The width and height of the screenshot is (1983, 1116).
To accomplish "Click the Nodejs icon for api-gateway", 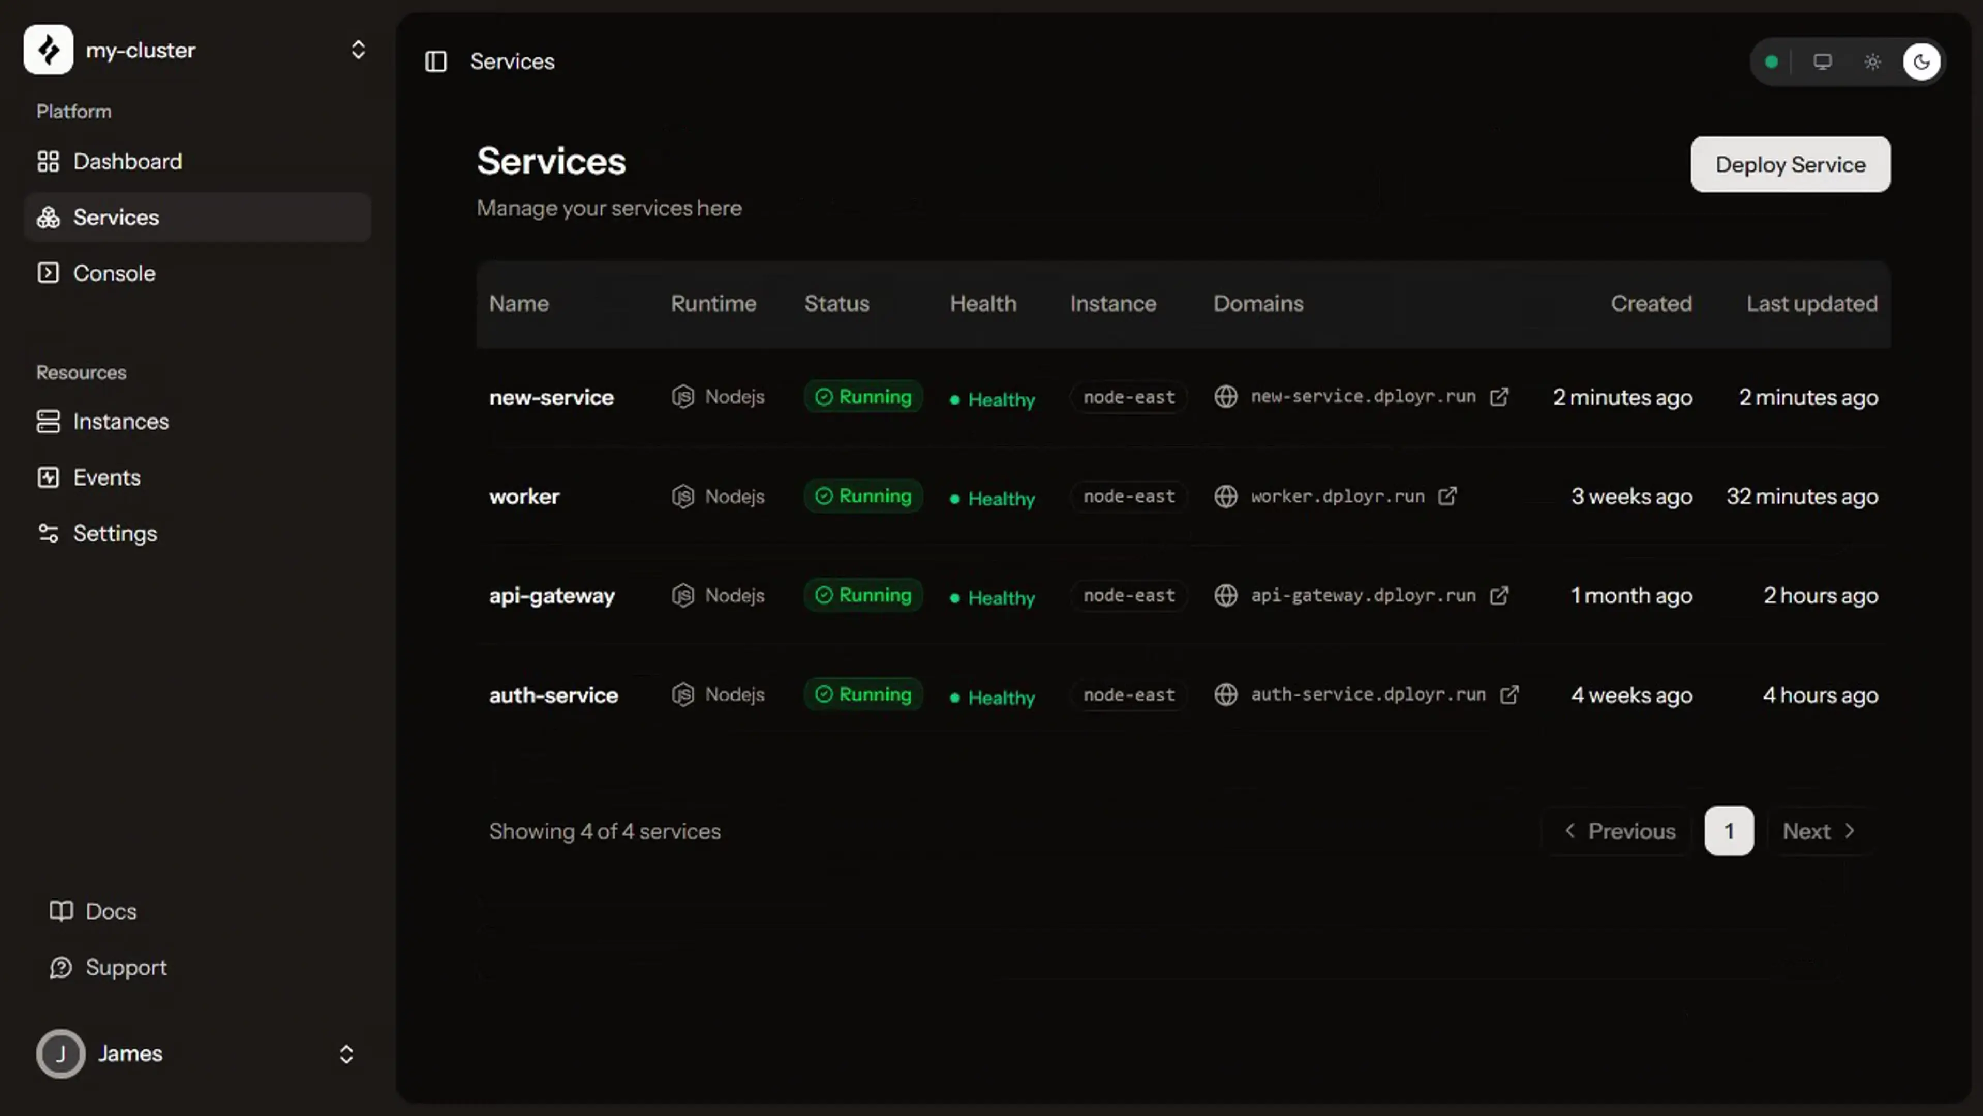I will point(683,595).
